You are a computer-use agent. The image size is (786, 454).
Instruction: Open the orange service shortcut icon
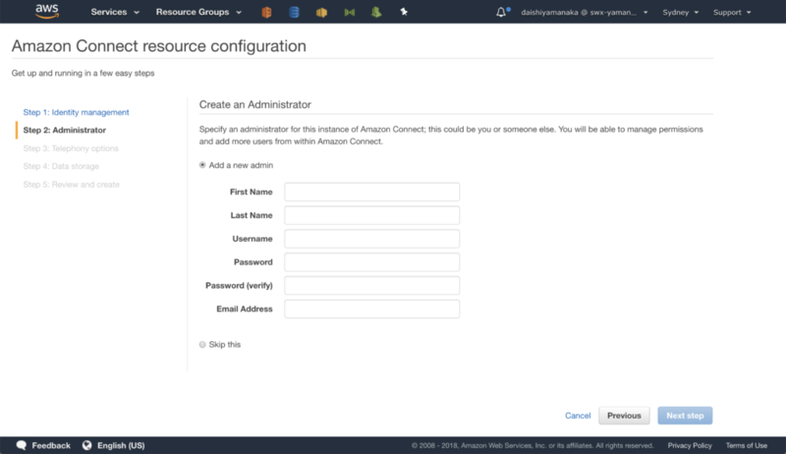click(266, 12)
